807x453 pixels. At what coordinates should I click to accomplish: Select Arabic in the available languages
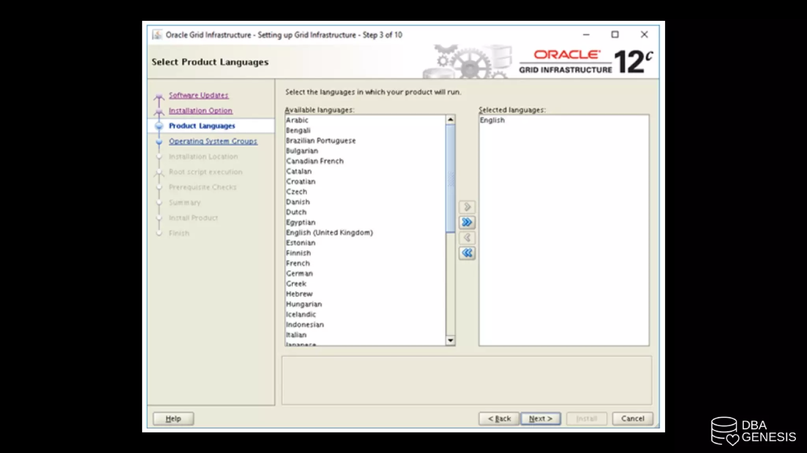coord(297,120)
